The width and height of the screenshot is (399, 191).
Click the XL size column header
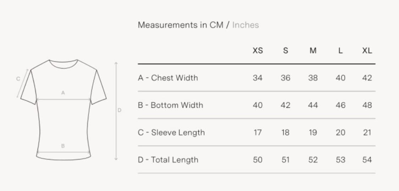pos(367,51)
